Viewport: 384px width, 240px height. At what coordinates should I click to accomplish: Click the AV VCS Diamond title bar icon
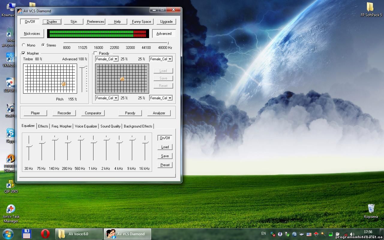[x=19, y=11]
